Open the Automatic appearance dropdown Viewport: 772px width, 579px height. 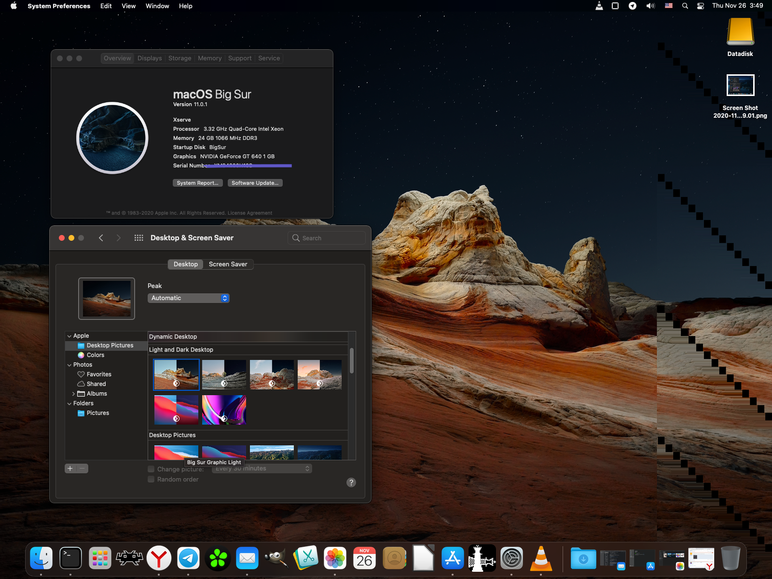click(x=188, y=298)
